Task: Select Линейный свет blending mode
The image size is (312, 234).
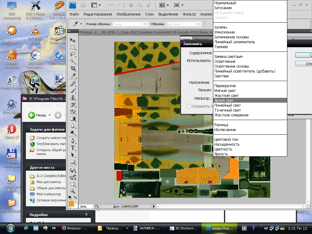Action: click(x=227, y=105)
